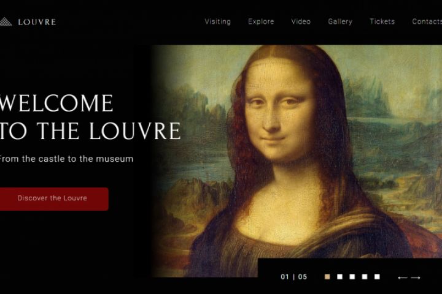Select the first gold slide indicator
The width and height of the screenshot is (442, 294).
(x=327, y=277)
